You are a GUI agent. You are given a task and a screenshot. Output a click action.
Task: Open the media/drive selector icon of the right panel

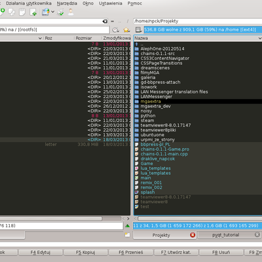(138, 29)
